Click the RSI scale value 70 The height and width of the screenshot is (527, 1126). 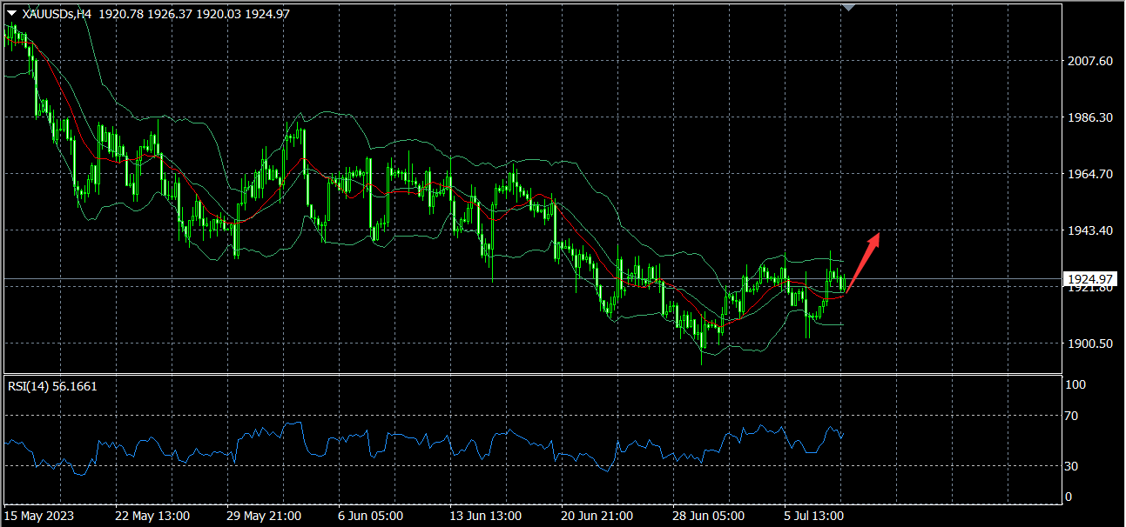(1072, 416)
